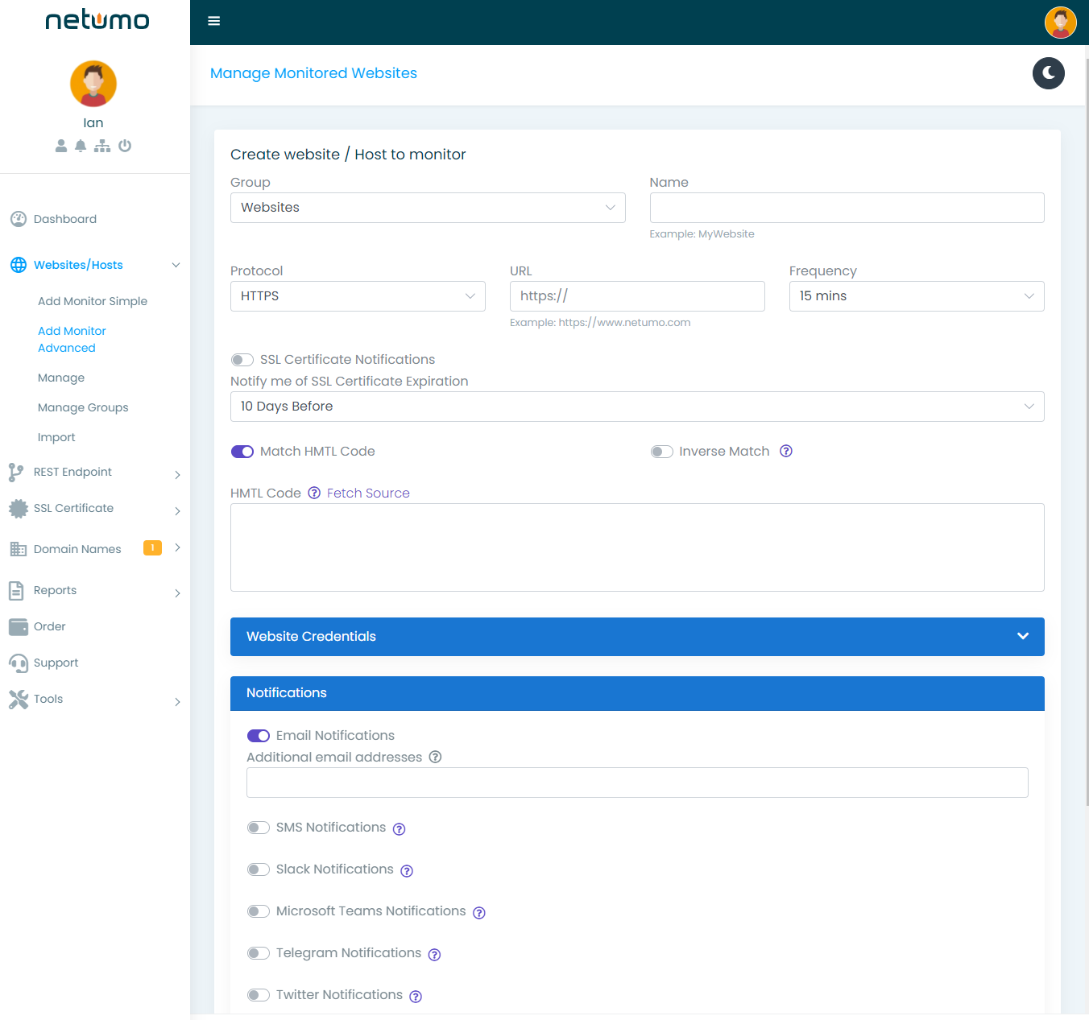Open the user profile icon under Ian
This screenshot has width=1089, height=1020.
[61, 146]
